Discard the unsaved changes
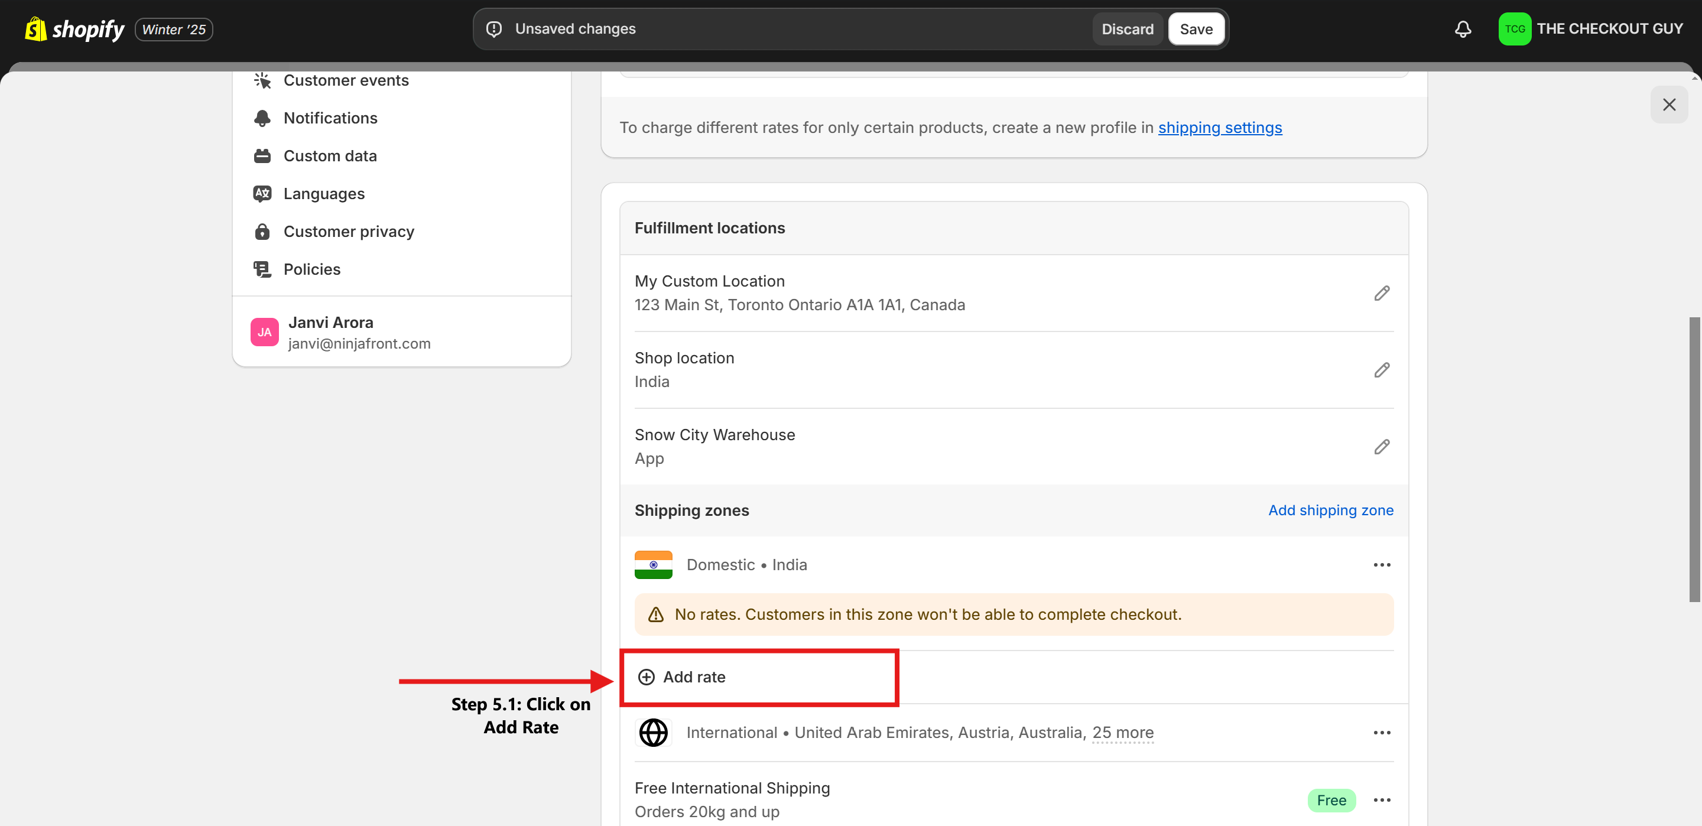Screen dimensions: 1702x826 [1127, 29]
